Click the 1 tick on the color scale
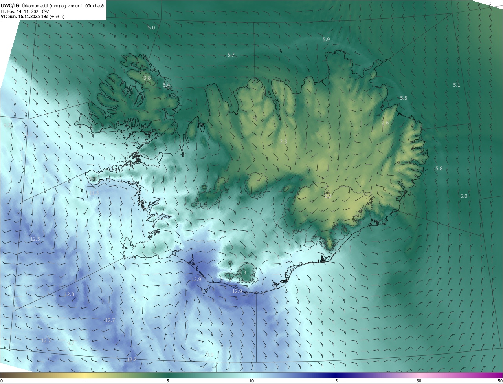Image resolution: width=503 pixels, height=384 pixels. 84,380
